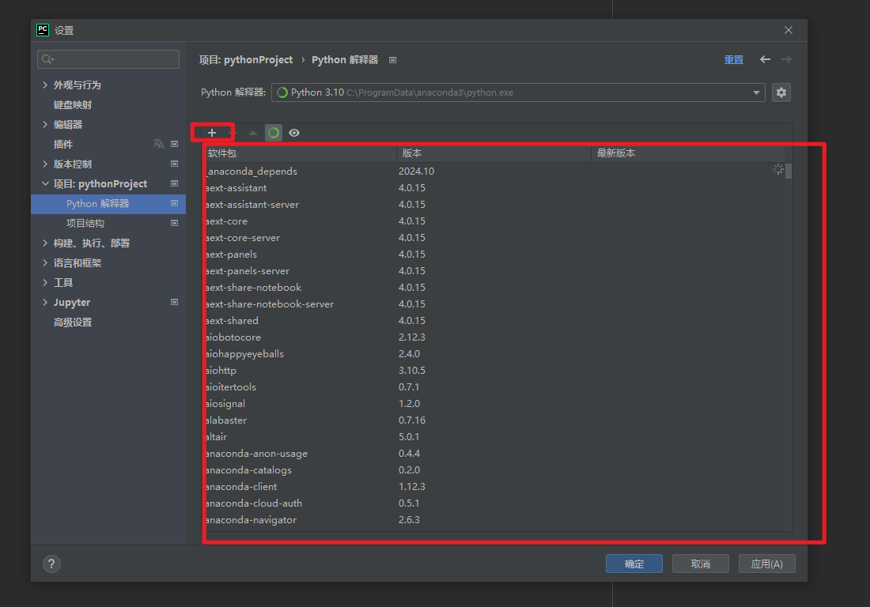Screen dimensions: 870x607
Task: Open the Python interpreter dropdown
Action: [x=518, y=92]
